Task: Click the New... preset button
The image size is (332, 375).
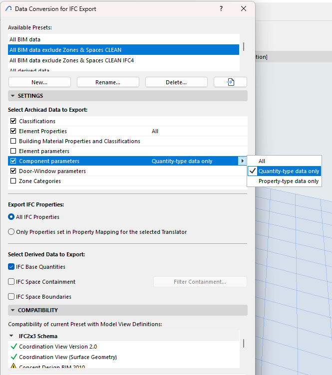Action: tap(39, 82)
